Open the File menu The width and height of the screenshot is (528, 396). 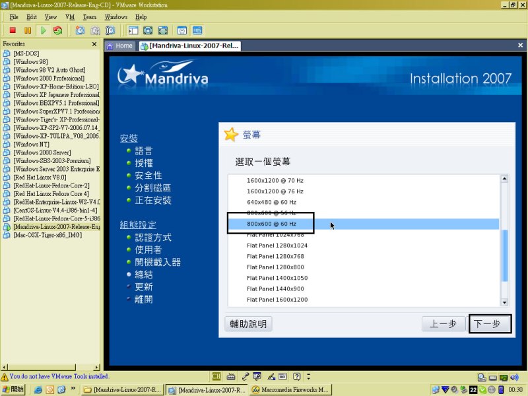coord(14,17)
